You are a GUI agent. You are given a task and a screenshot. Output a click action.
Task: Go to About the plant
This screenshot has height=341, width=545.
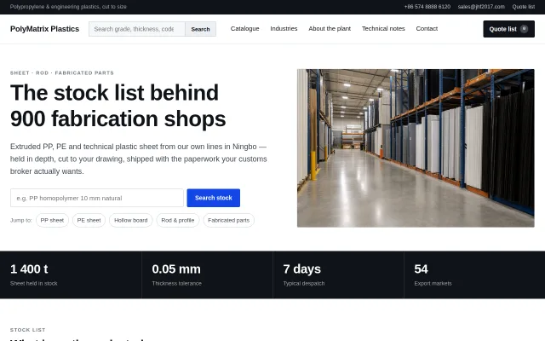click(330, 28)
